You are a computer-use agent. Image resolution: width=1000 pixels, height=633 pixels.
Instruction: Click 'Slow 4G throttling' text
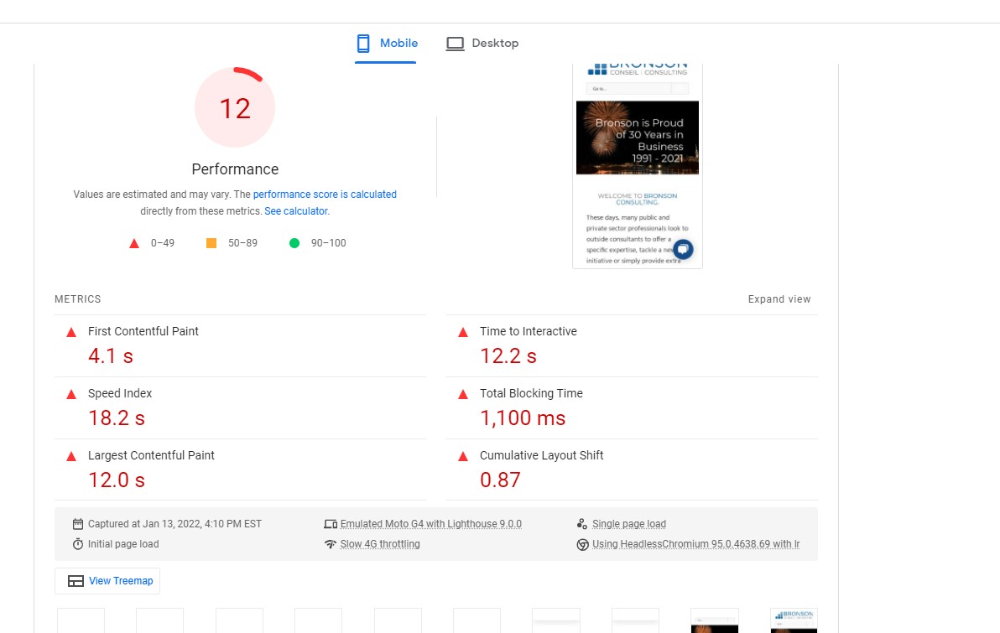pyautogui.click(x=380, y=544)
